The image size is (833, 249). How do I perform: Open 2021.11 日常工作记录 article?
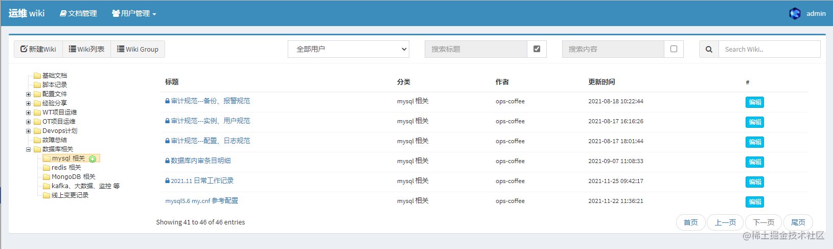tap(202, 180)
